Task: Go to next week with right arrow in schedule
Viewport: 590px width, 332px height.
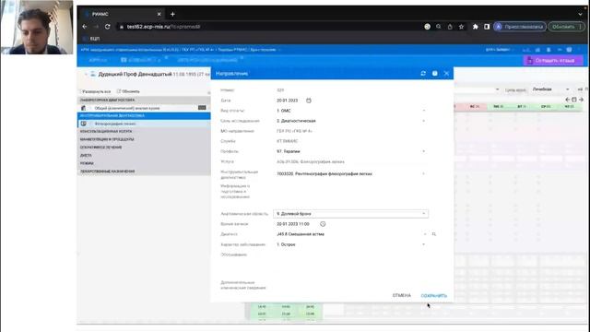Action: tap(581, 100)
